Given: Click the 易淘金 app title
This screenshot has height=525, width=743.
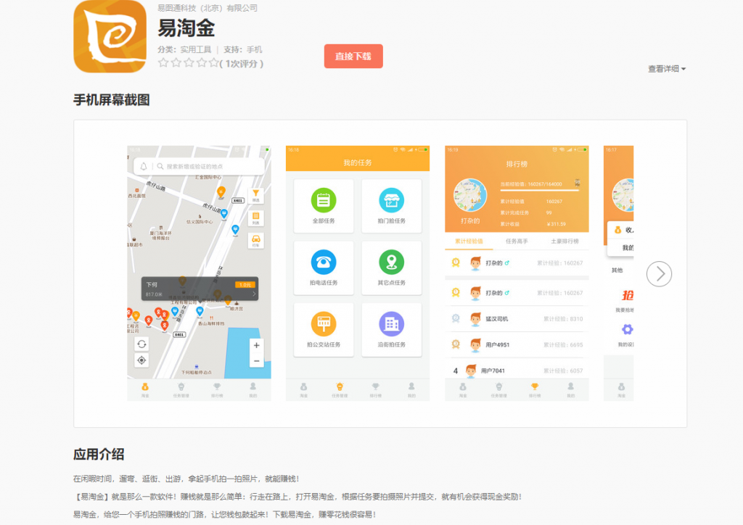Looking at the screenshot, I should (186, 28).
